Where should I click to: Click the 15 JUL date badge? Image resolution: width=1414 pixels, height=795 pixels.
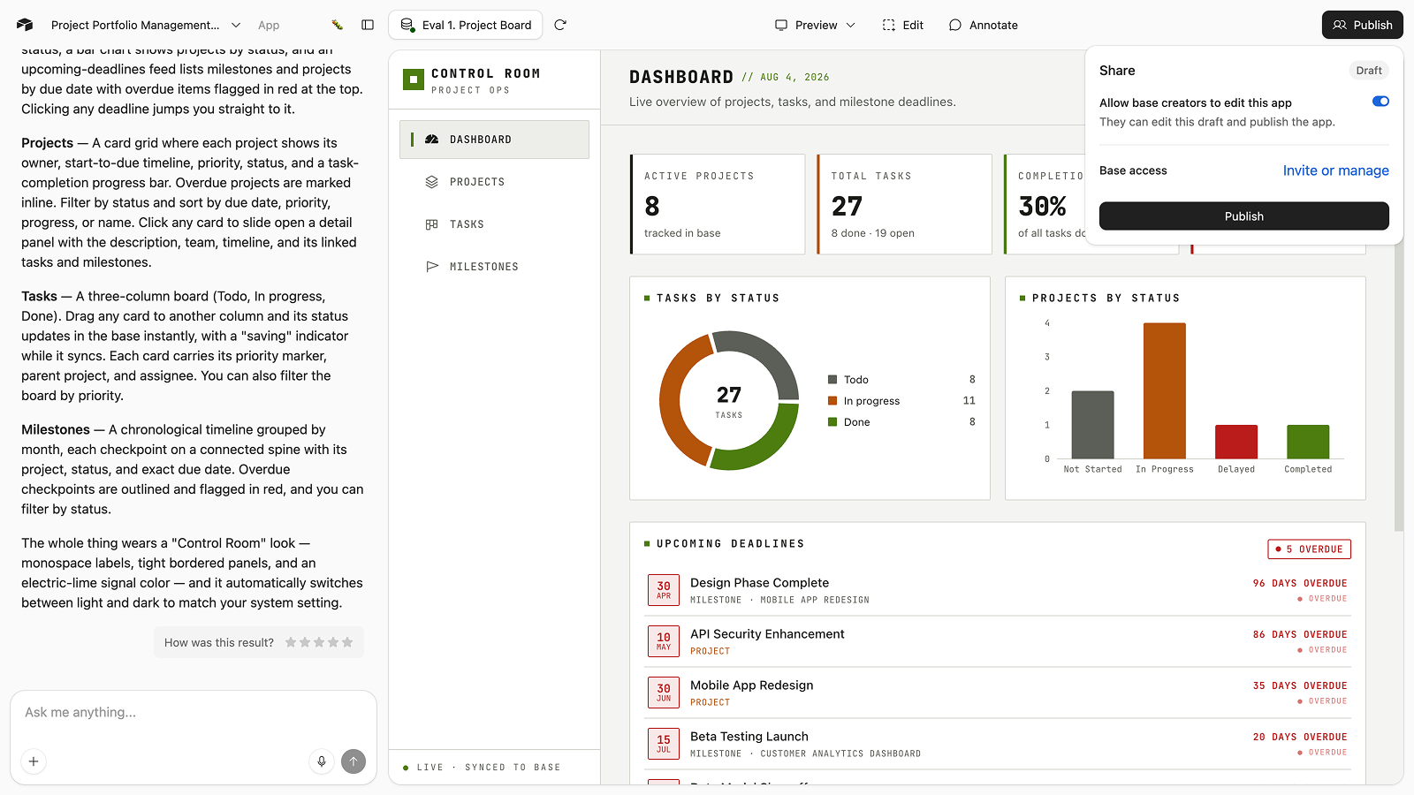(664, 744)
